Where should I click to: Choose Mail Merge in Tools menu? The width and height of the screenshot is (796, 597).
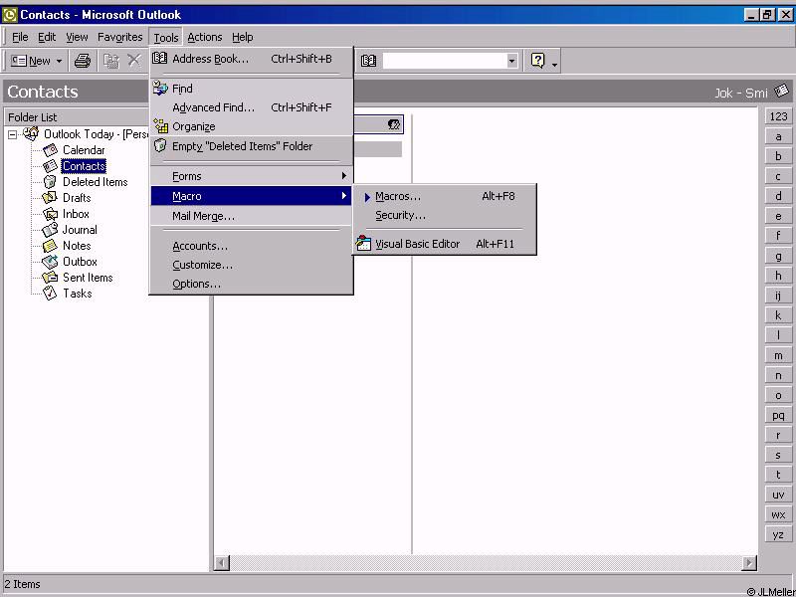[x=252, y=216]
